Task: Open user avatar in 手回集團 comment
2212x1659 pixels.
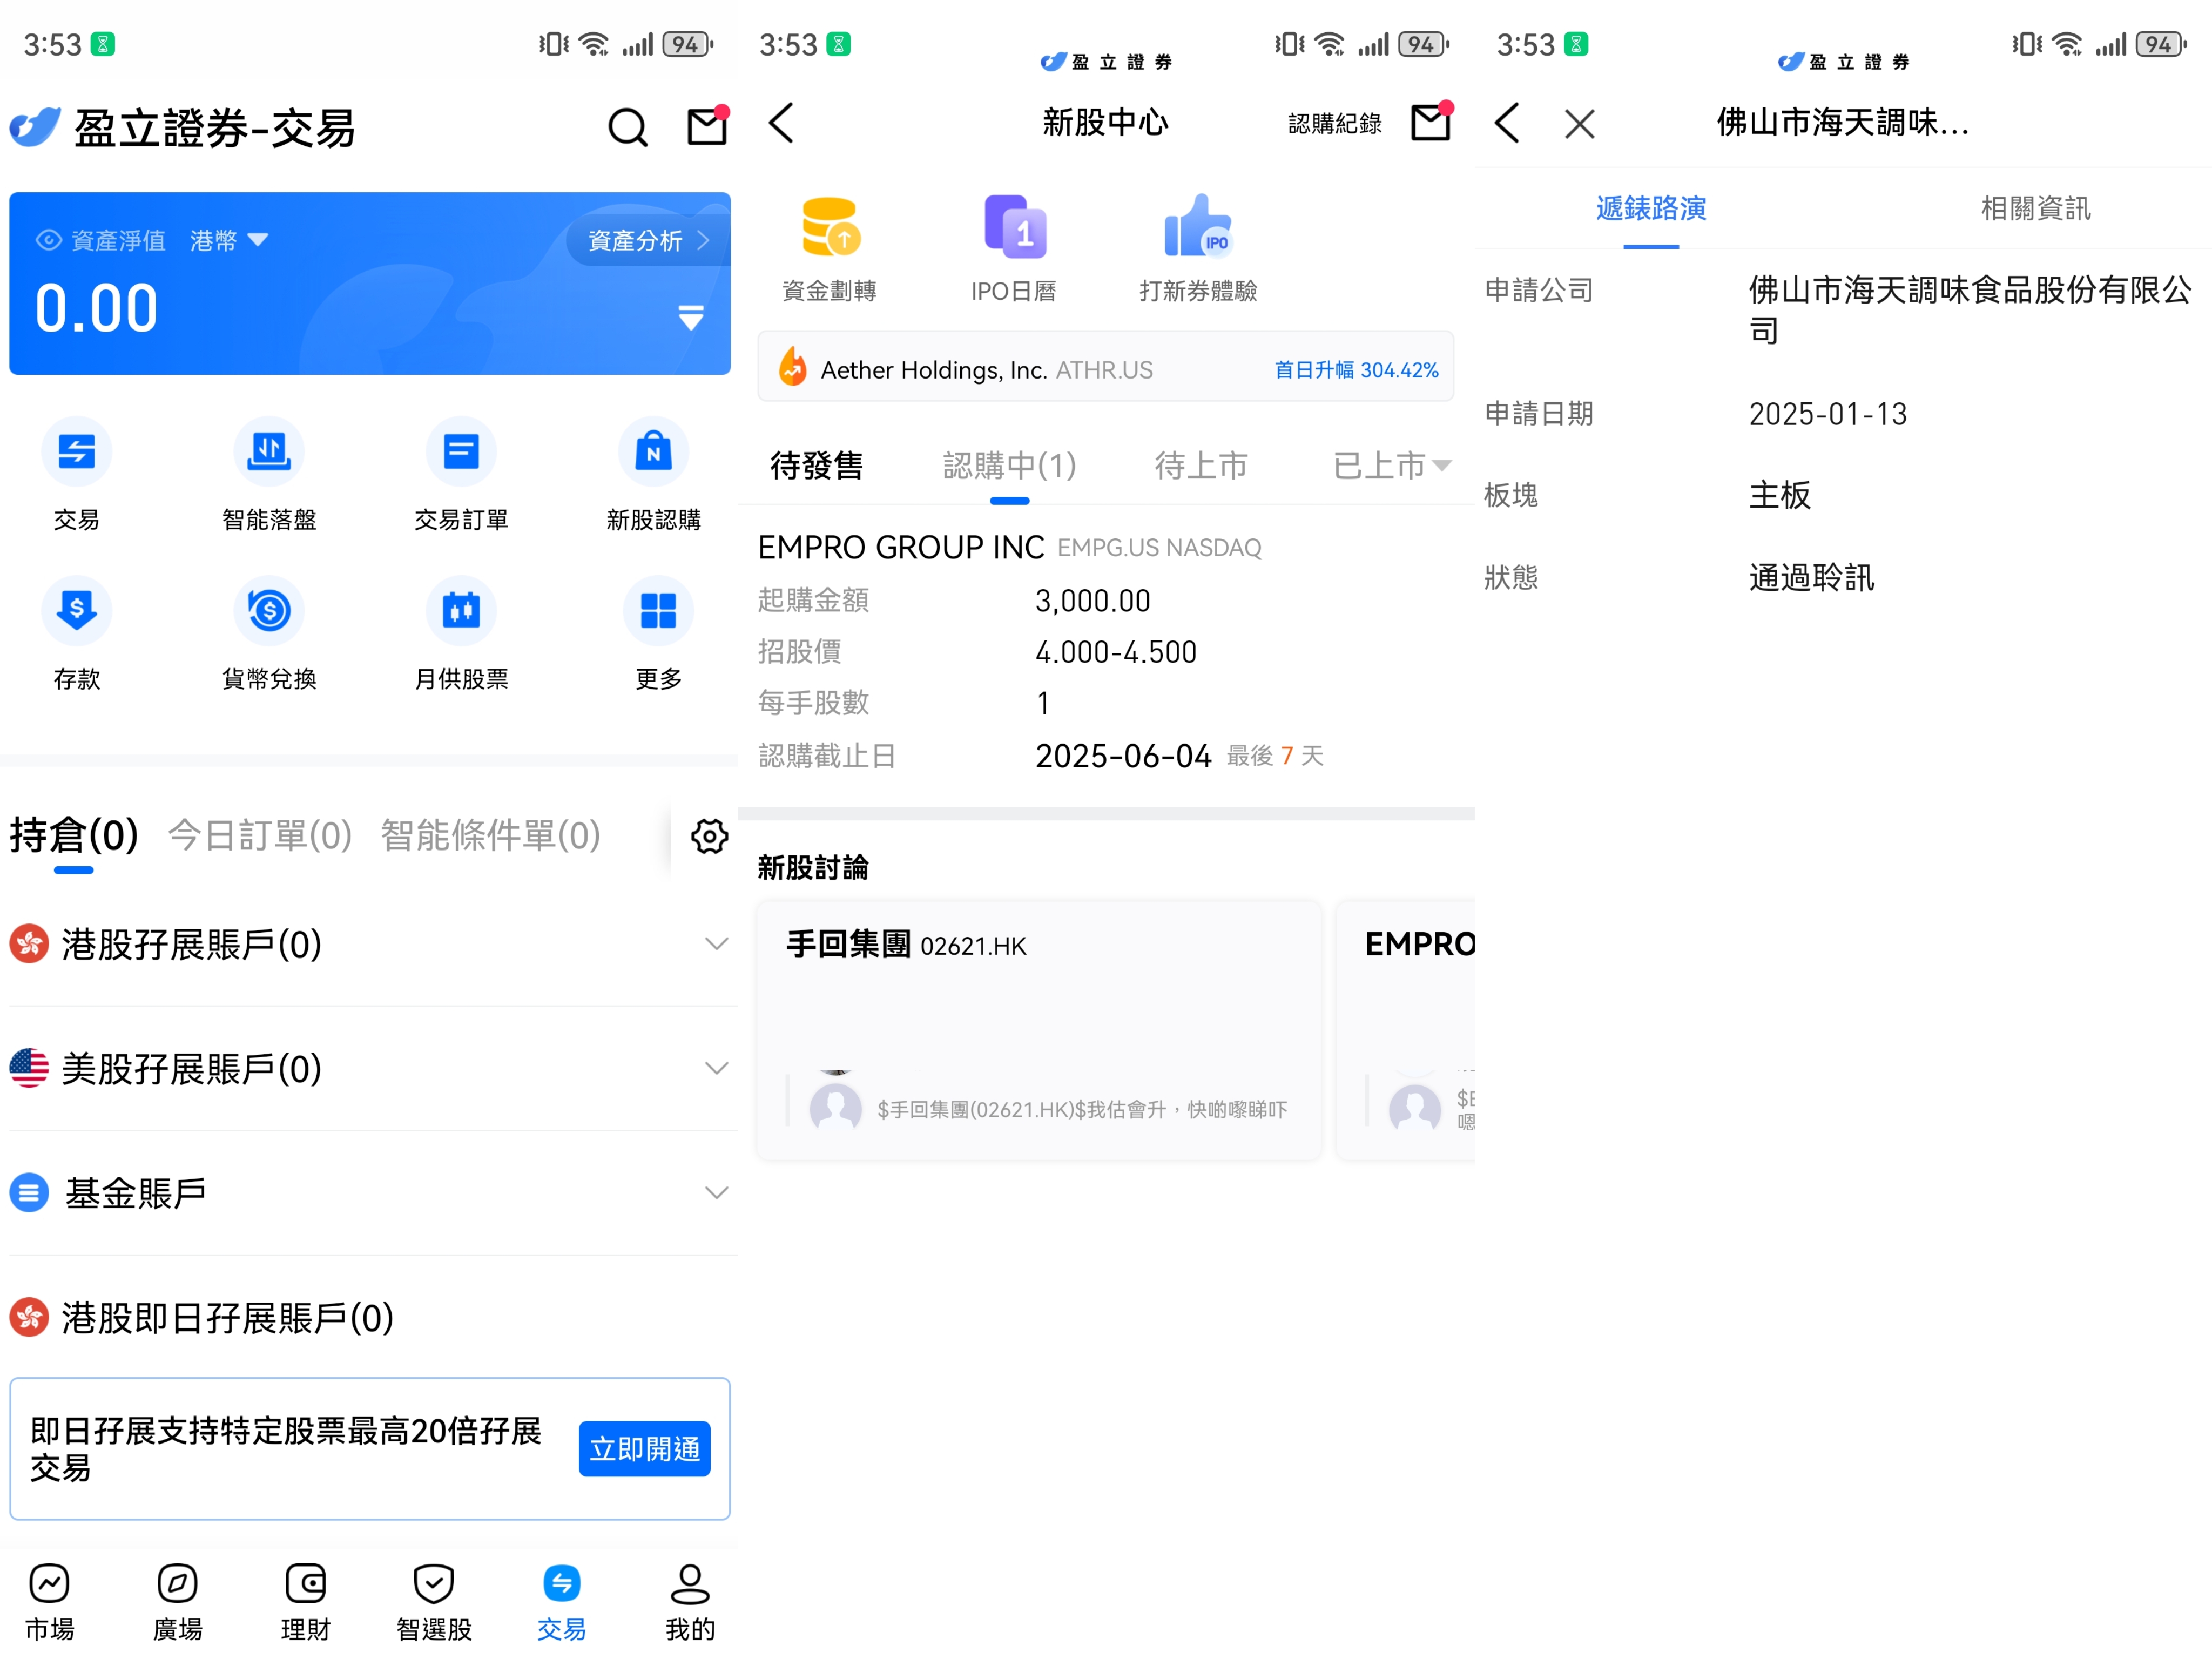Action: tap(835, 1108)
